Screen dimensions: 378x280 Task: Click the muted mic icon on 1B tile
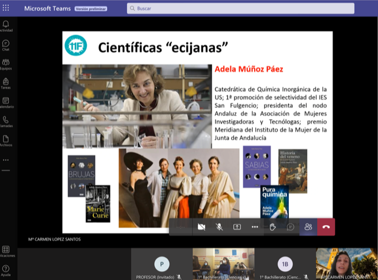(x=306, y=277)
